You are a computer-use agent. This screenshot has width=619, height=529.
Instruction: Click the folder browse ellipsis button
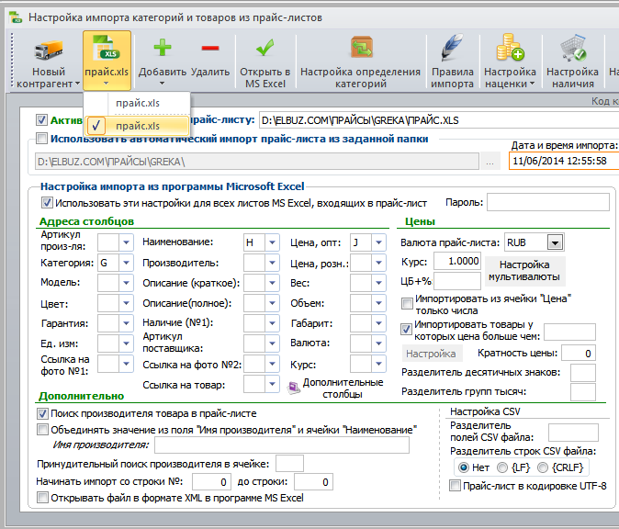(x=490, y=162)
